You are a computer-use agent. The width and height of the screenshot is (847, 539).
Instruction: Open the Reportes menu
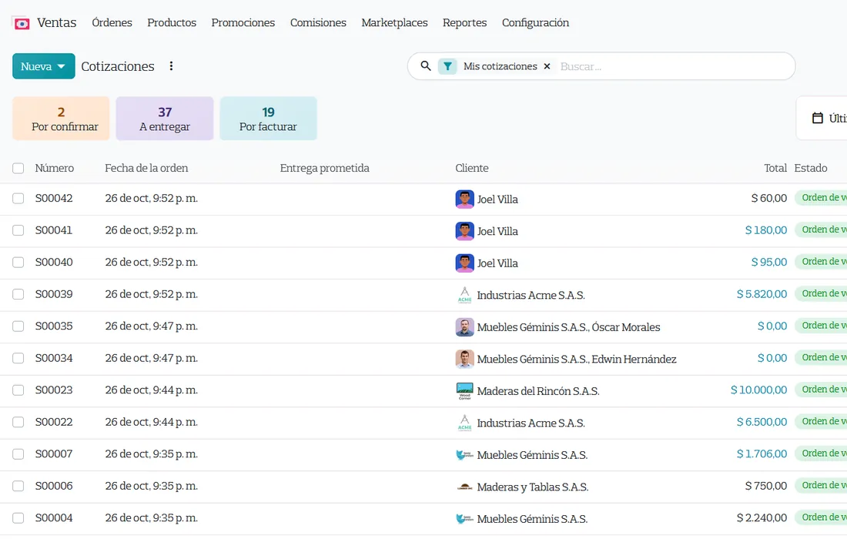[x=464, y=22]
